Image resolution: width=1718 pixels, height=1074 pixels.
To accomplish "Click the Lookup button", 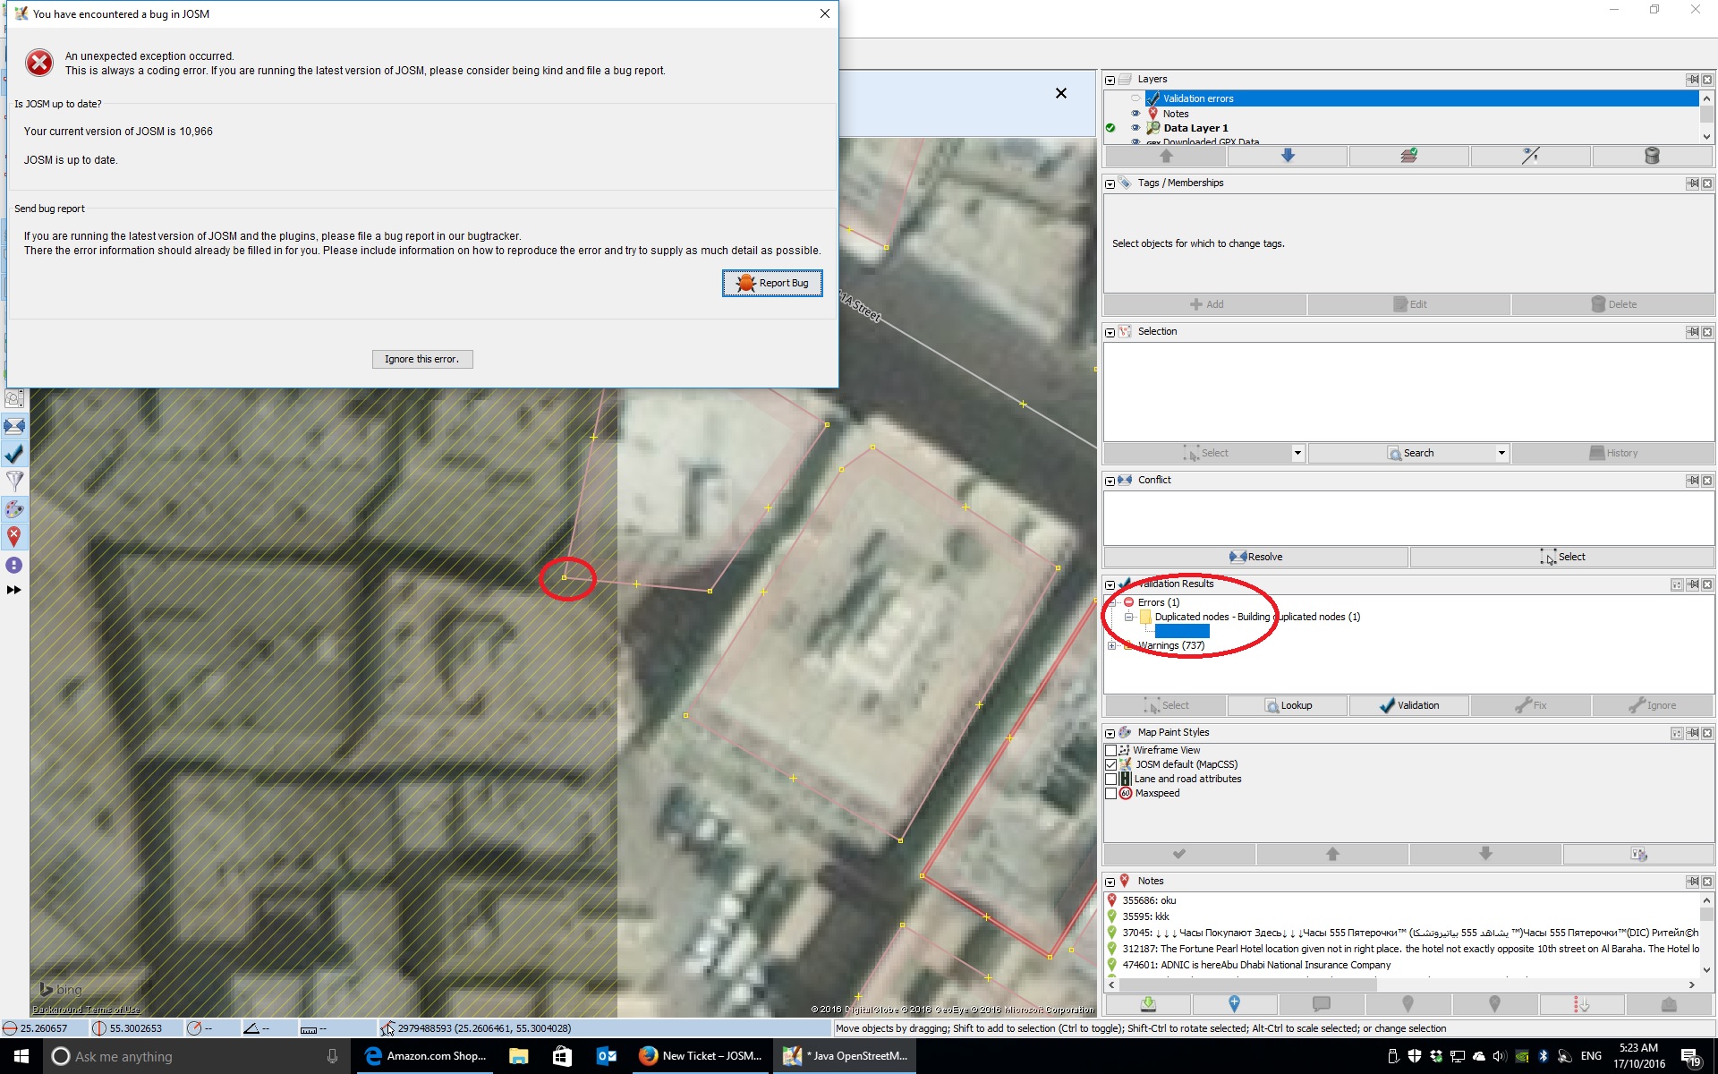I will tap(1288, 705).
